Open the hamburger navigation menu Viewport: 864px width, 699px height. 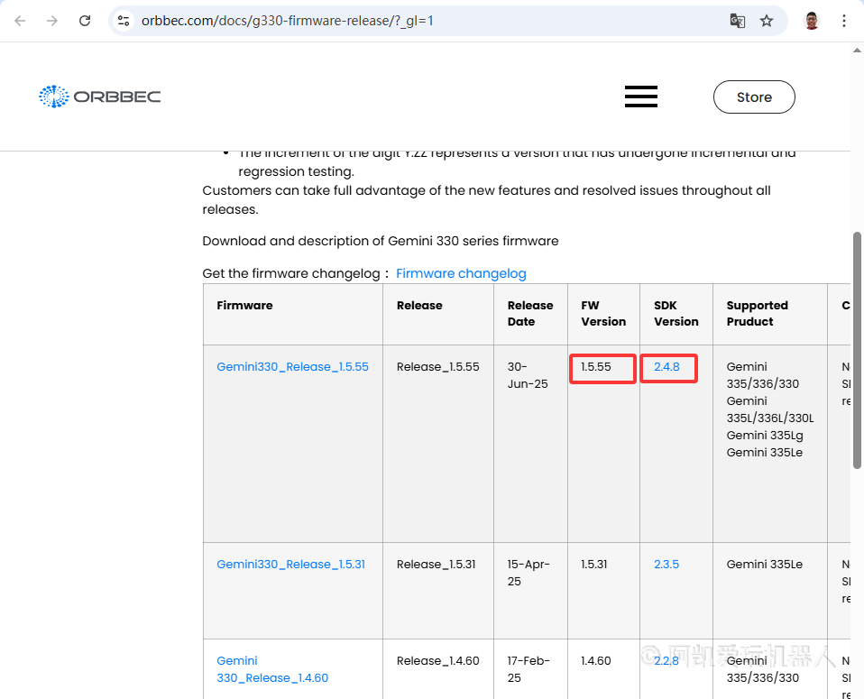(641, 97)
